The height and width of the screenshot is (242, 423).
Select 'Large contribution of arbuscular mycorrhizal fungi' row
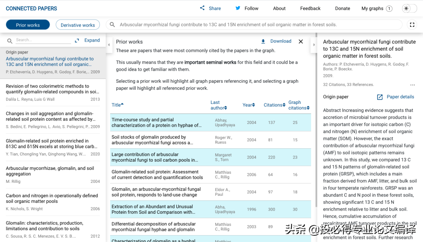pos(210,157)
